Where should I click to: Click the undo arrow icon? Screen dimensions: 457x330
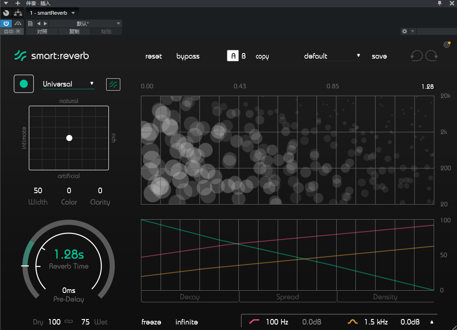[x=416, y=56]
